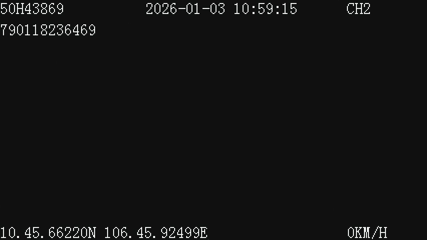Select the digit 2 in CH2
Screen dimensions: 427x240
pos(367,9)
